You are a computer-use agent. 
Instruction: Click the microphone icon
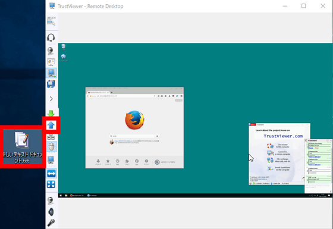(51, 222)
